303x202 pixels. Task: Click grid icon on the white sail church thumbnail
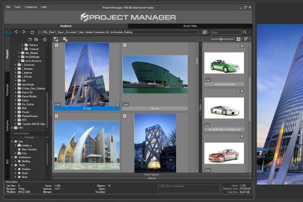click(x=57, y=116)
